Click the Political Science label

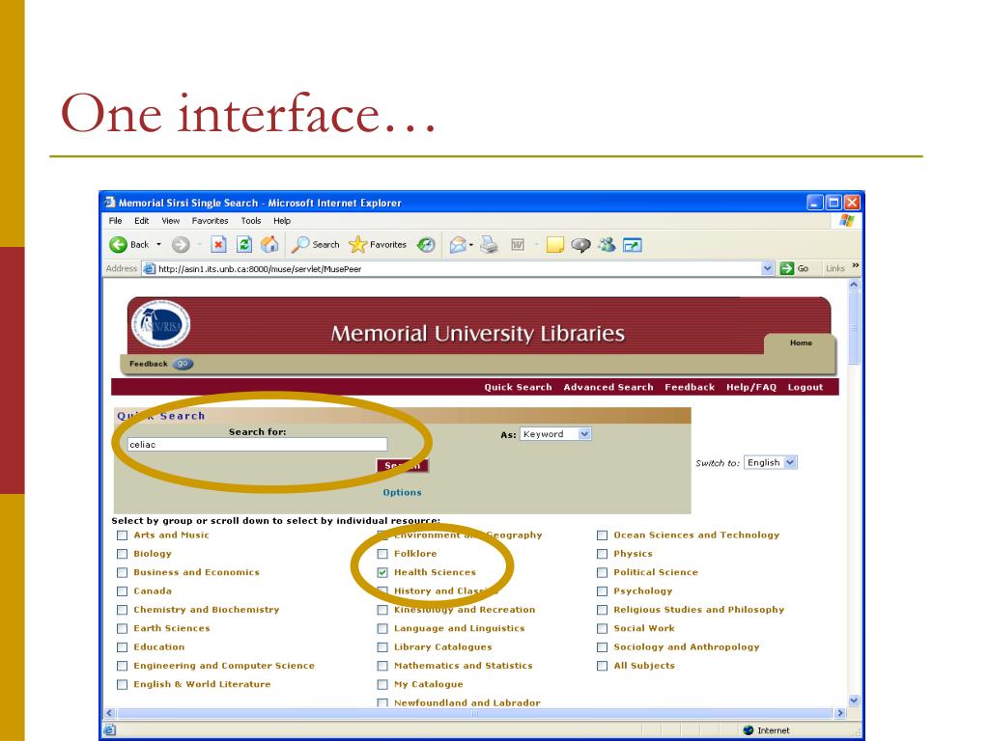656,572
